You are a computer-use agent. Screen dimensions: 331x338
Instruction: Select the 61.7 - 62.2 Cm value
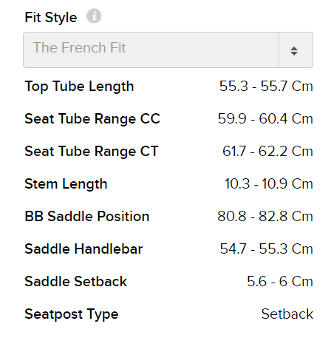[x=267, y=151]
